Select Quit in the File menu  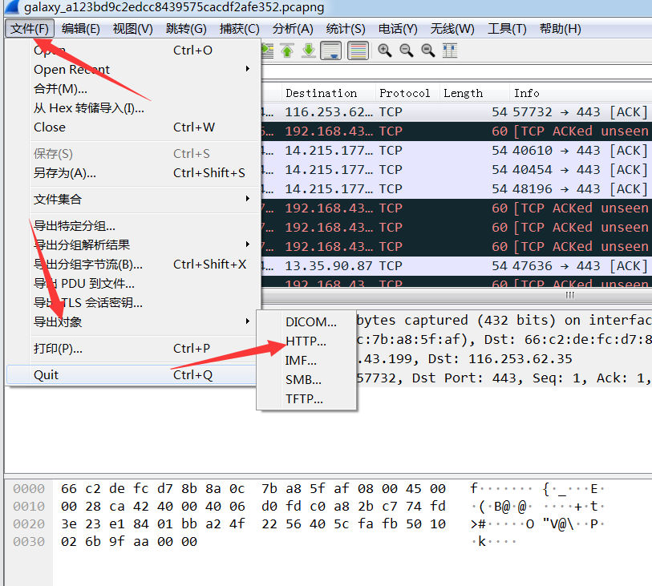point(132,375)
